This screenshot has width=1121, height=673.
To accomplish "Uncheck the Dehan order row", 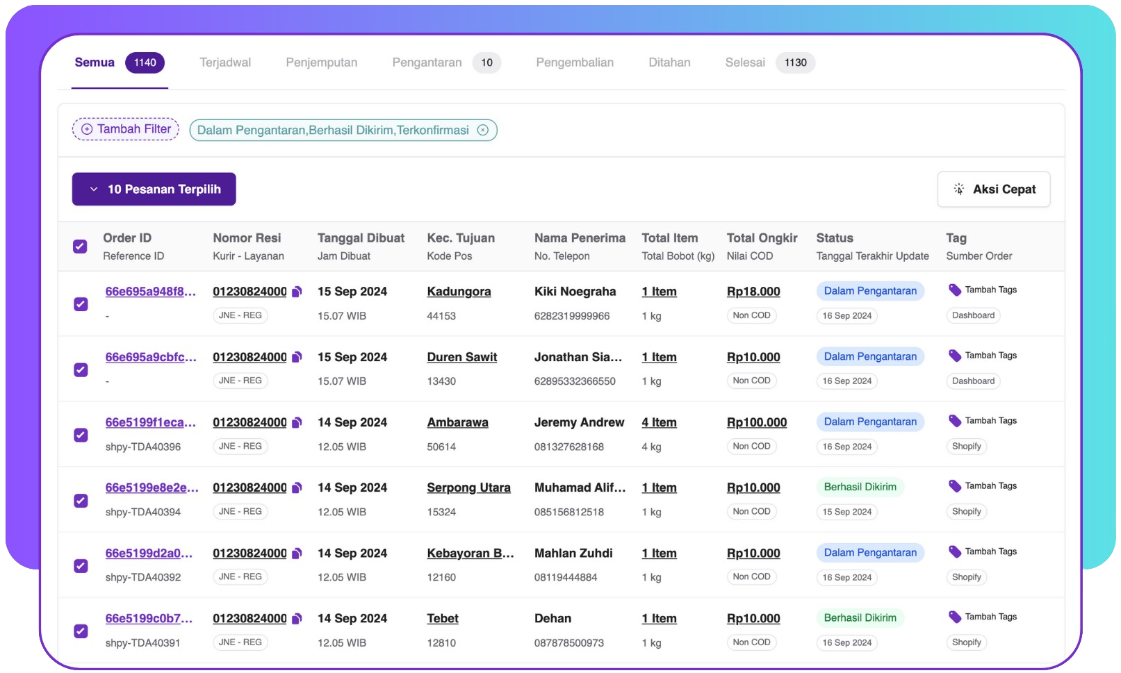I will [81, 631].
